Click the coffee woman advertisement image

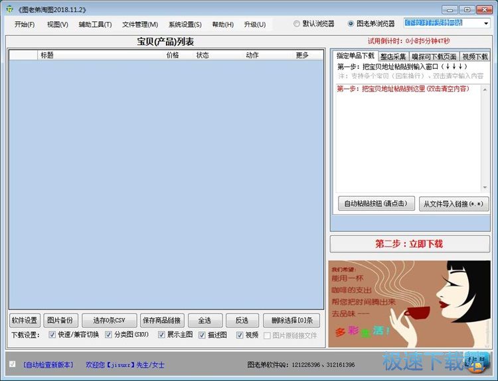tap(410, 303)
